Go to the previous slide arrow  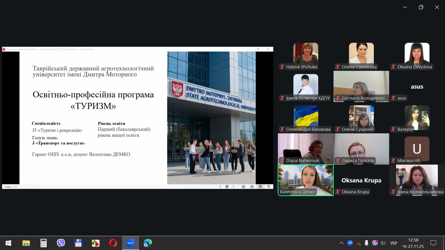point(220,187)
